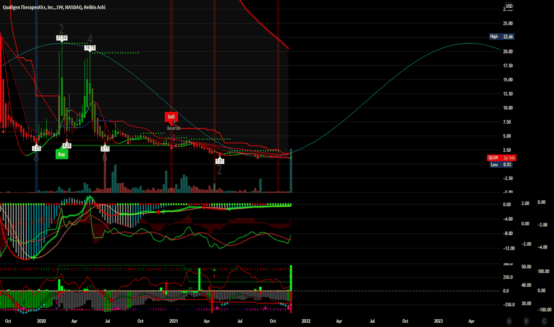Click the -8.00 oscillator axis value
The width and height of the screenshot is (554, 327).
click(x=508, y=233)
